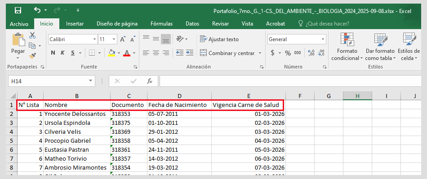Viewport: 427px width, 179px height.
Task: Select the Format Painter brush icon
Action: tap(32, 56)
